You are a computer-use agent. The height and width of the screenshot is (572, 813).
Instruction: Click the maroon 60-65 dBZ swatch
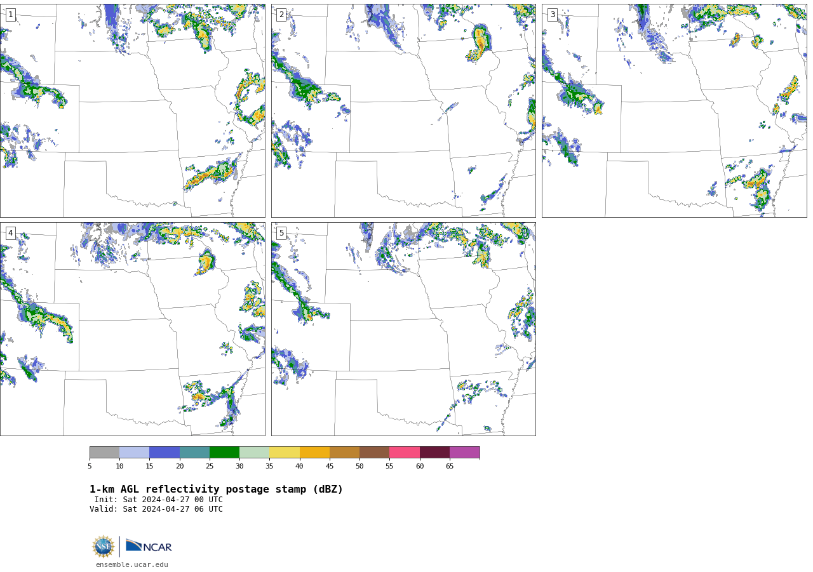434,453
